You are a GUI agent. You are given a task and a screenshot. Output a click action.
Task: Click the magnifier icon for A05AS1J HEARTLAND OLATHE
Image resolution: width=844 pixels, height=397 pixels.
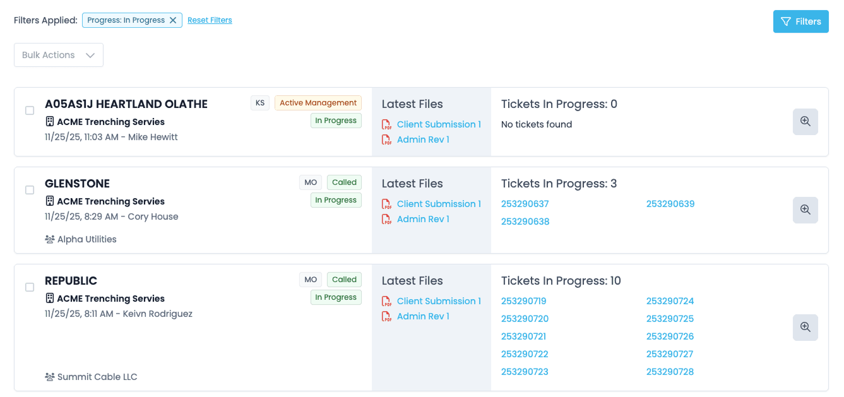(x=805, y=122)
